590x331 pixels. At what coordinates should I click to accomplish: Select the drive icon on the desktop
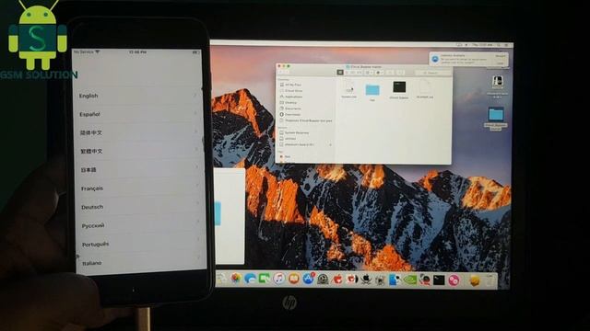click(498, 83)
